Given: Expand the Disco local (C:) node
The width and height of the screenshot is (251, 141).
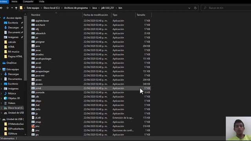Looking at the screenshot, I should click(x=2, y=108).
